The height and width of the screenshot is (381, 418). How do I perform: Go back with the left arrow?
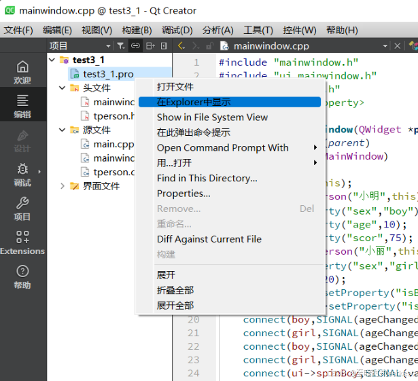point(181,46)
